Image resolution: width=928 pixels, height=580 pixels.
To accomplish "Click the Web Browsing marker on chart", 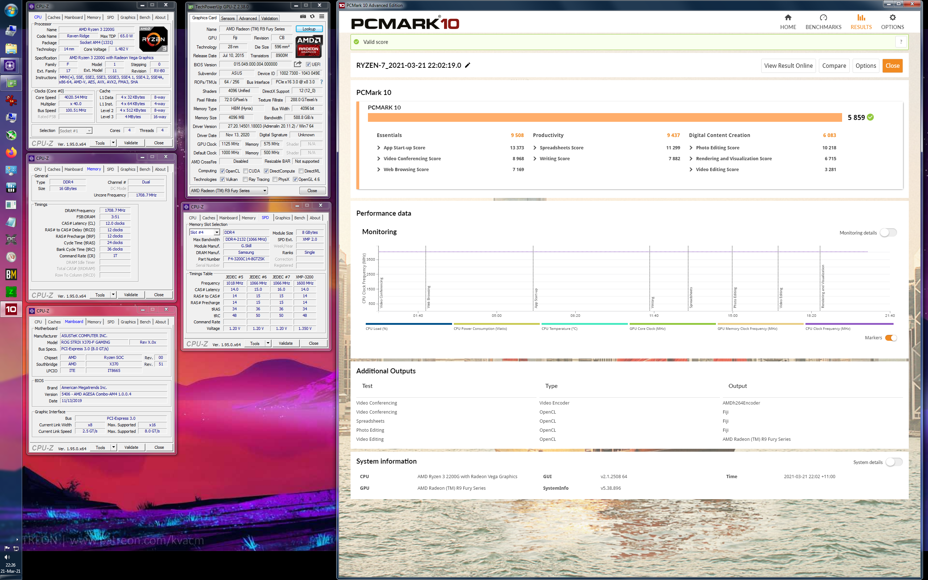I will [429, 297].
